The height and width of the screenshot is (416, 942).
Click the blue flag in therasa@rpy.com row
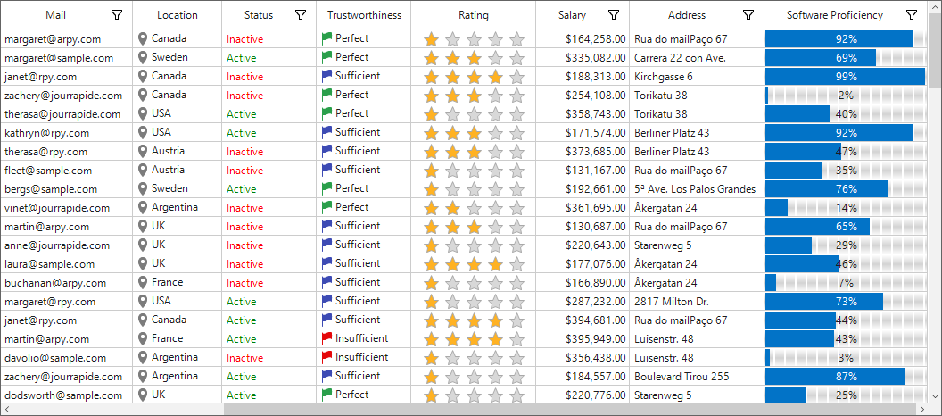pyautogui.click(x=326, y=151)
